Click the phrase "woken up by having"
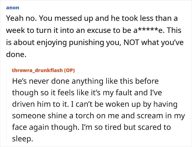The height and width of the screenshot is (147, 192). (142, 104)
